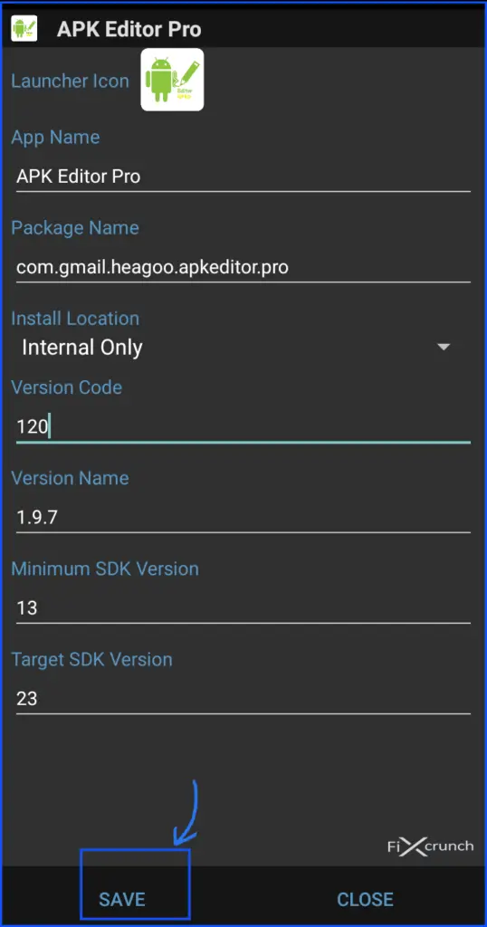Select the Version Name field showing 1.9.7
Screen dimensions: 487x927
[x=243, y=517]
